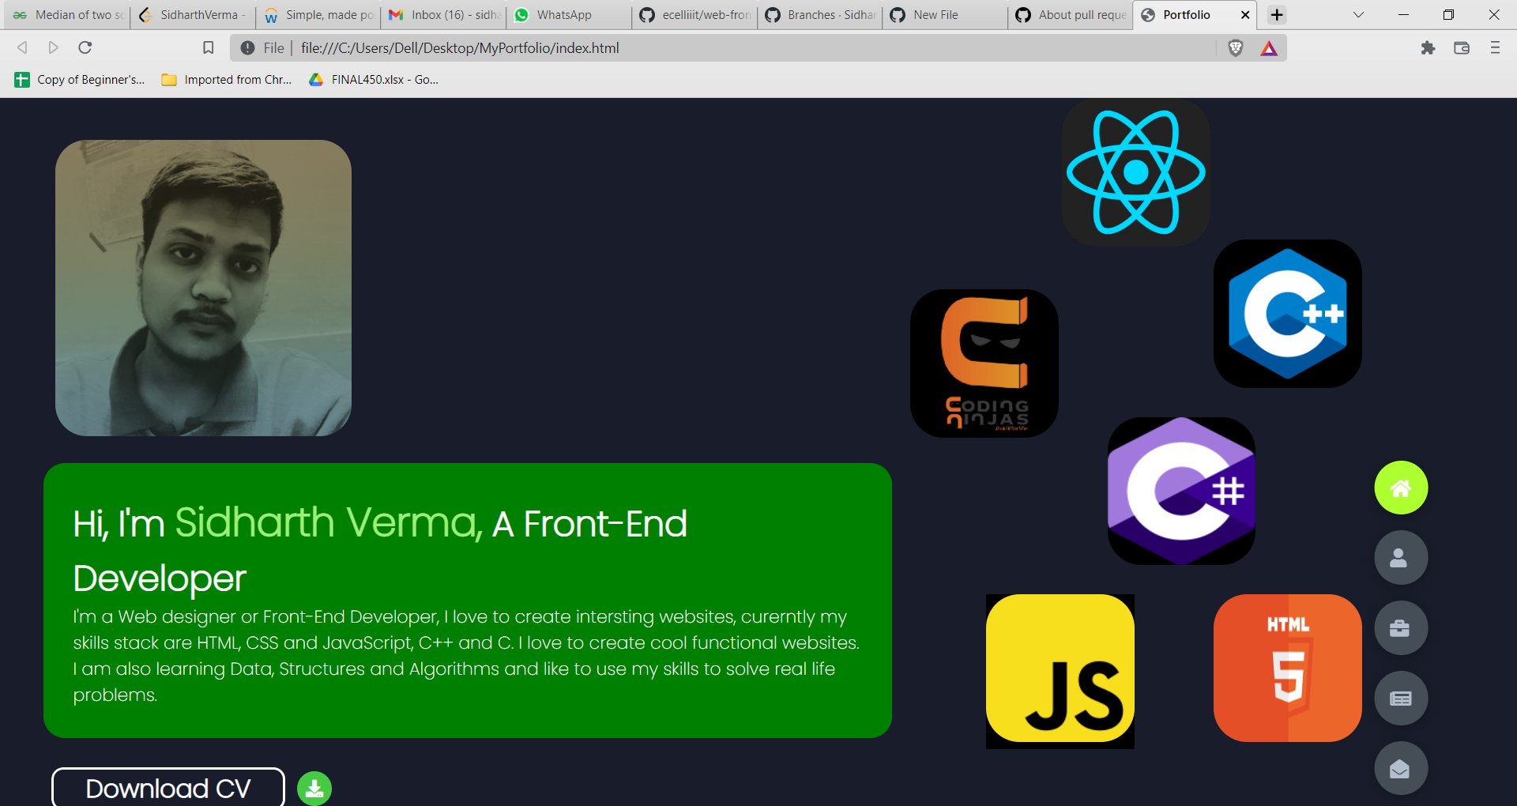Go to Home via green house icon
Image resolution: width=1517 pixels, height=806 pixels.
point(1401,488)
